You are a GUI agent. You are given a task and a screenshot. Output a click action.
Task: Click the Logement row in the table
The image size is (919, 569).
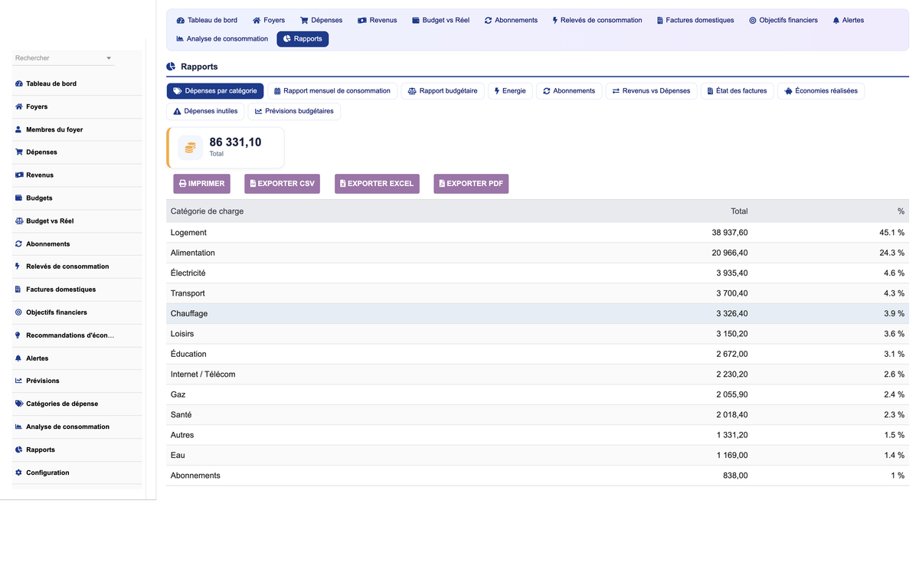point(538,233)
